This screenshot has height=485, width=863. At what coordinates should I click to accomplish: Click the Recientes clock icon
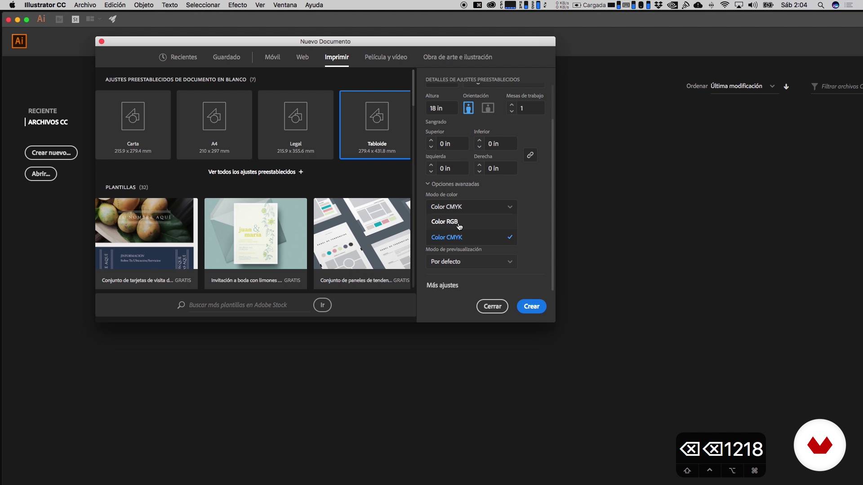(x=163, y=57)
